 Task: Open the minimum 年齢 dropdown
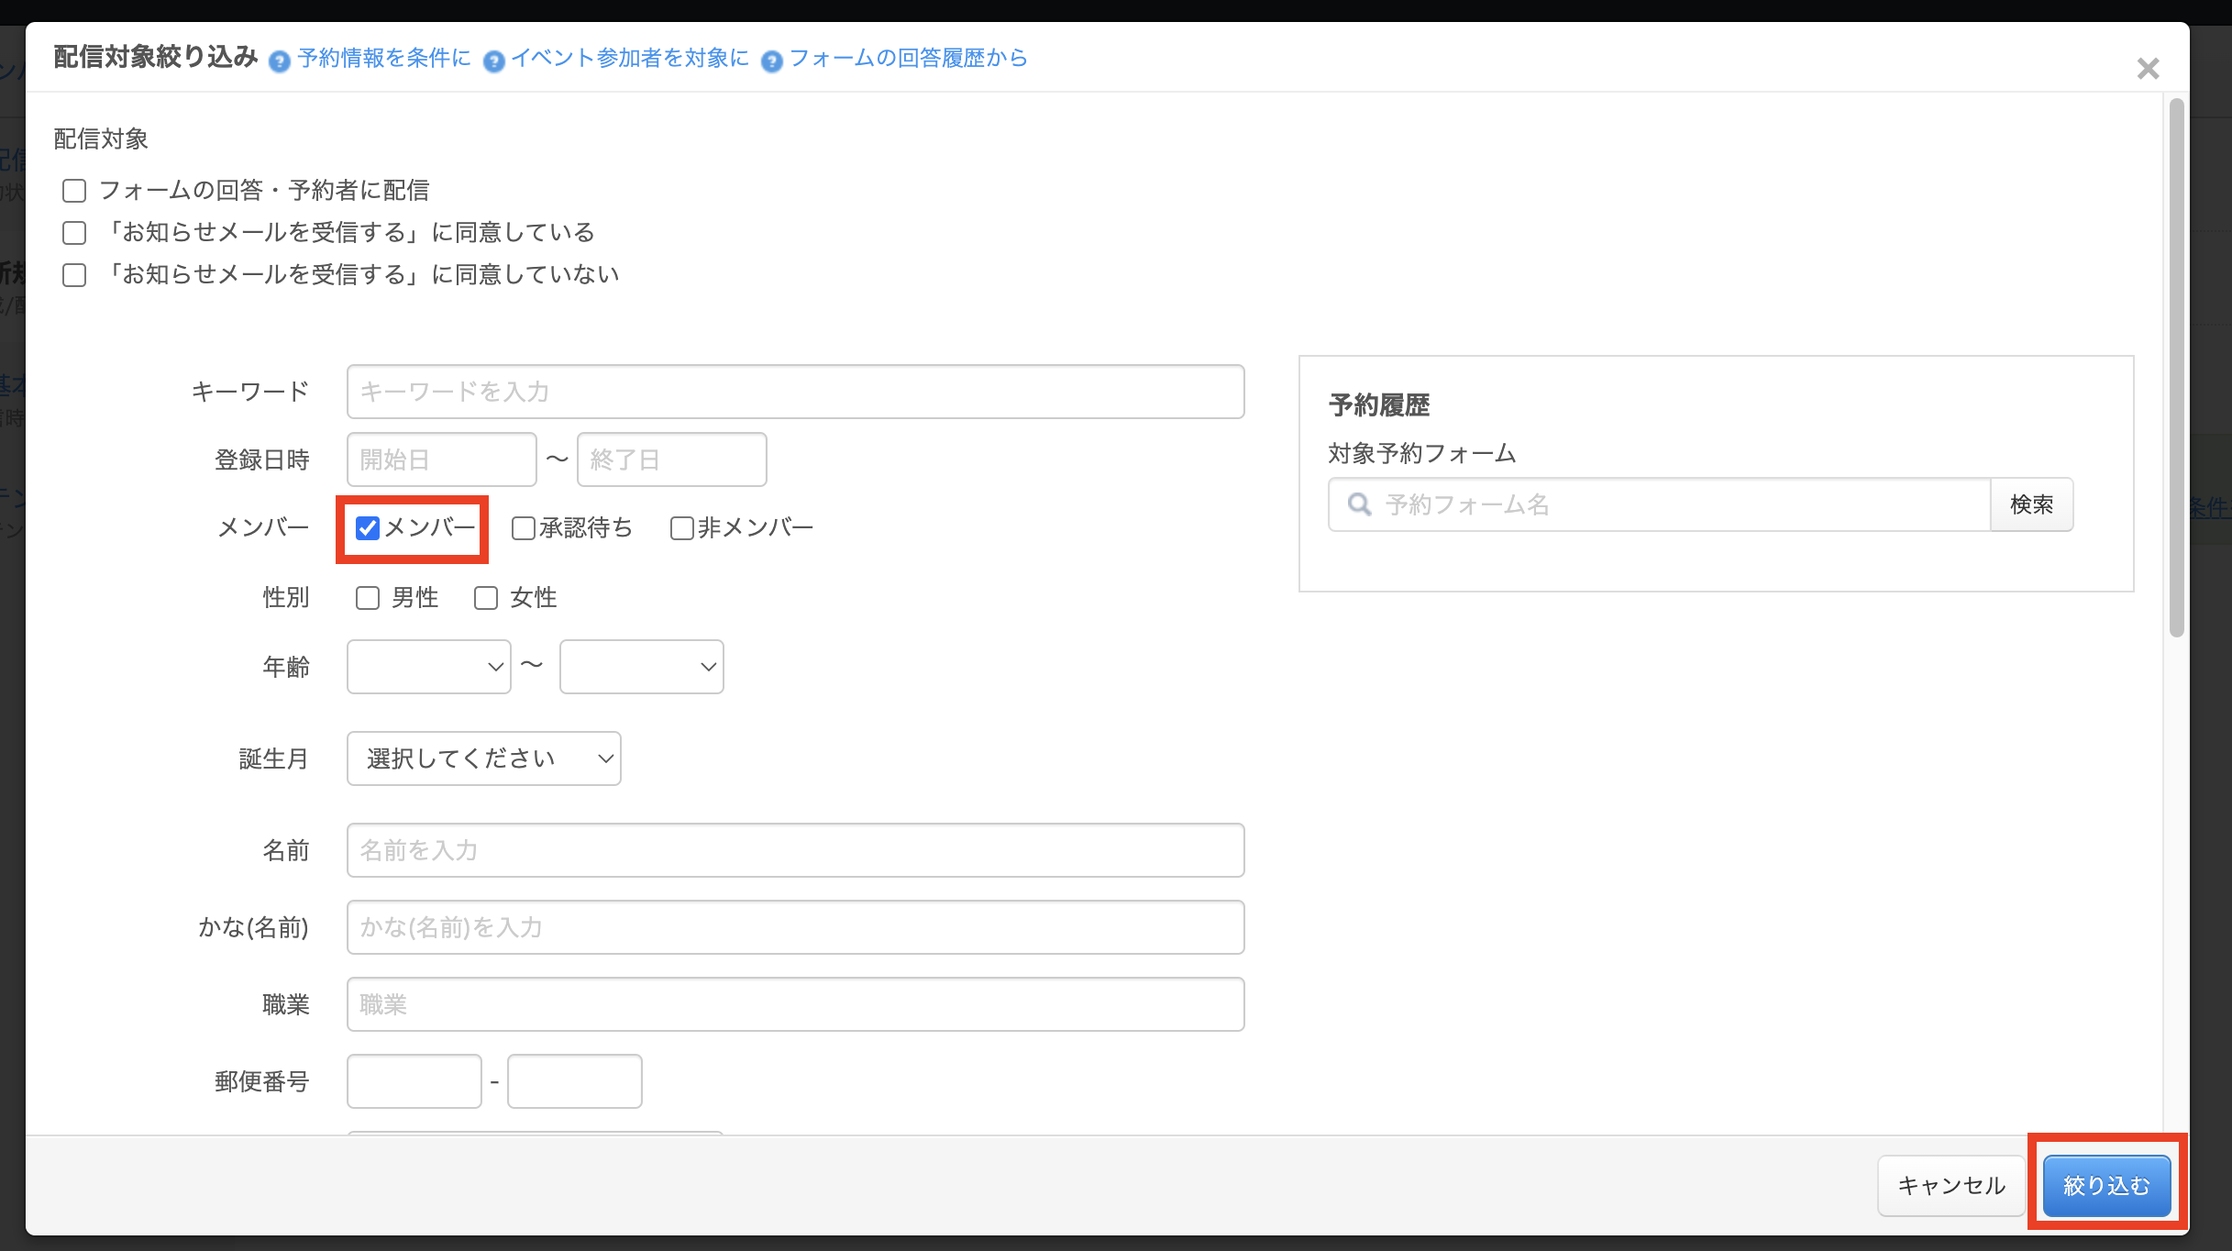[x=428, y=667]
